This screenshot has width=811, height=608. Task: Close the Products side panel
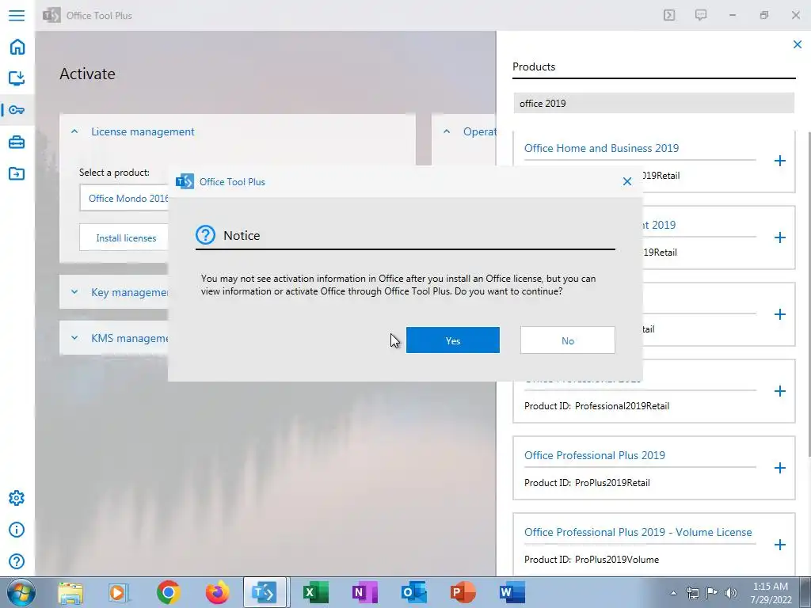797,44
